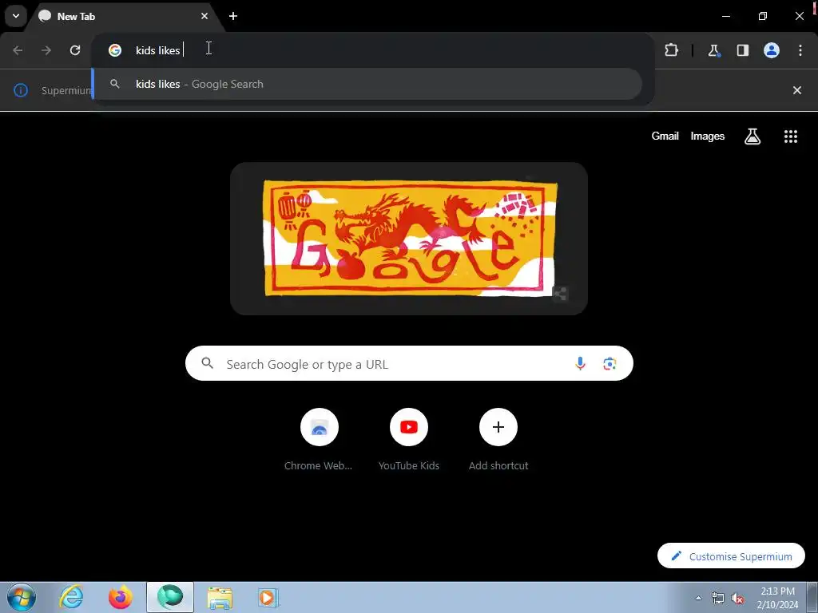
Task: Click the address bar containing kids likes
Action: tap(373, 50)
